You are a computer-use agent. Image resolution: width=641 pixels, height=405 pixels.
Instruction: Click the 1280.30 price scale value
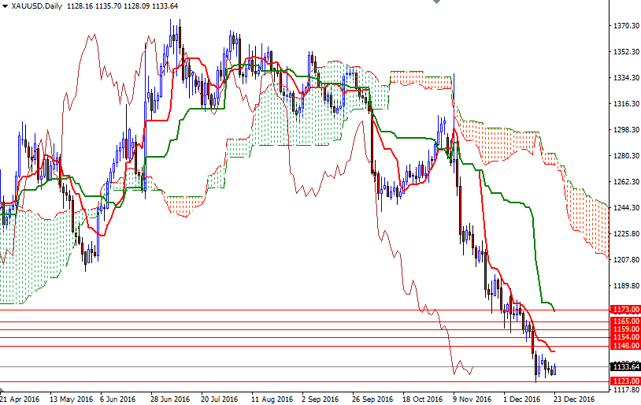(x=626, y=156)
